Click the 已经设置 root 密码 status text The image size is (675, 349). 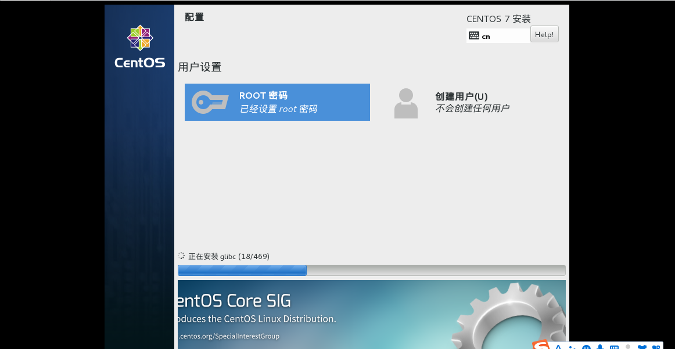[278, 109]
